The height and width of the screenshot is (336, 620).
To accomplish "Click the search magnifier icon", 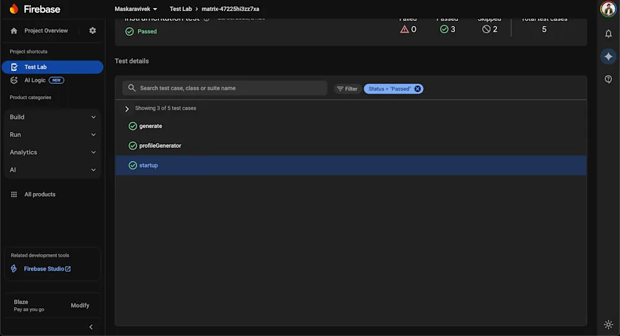I will pos(132,88).
